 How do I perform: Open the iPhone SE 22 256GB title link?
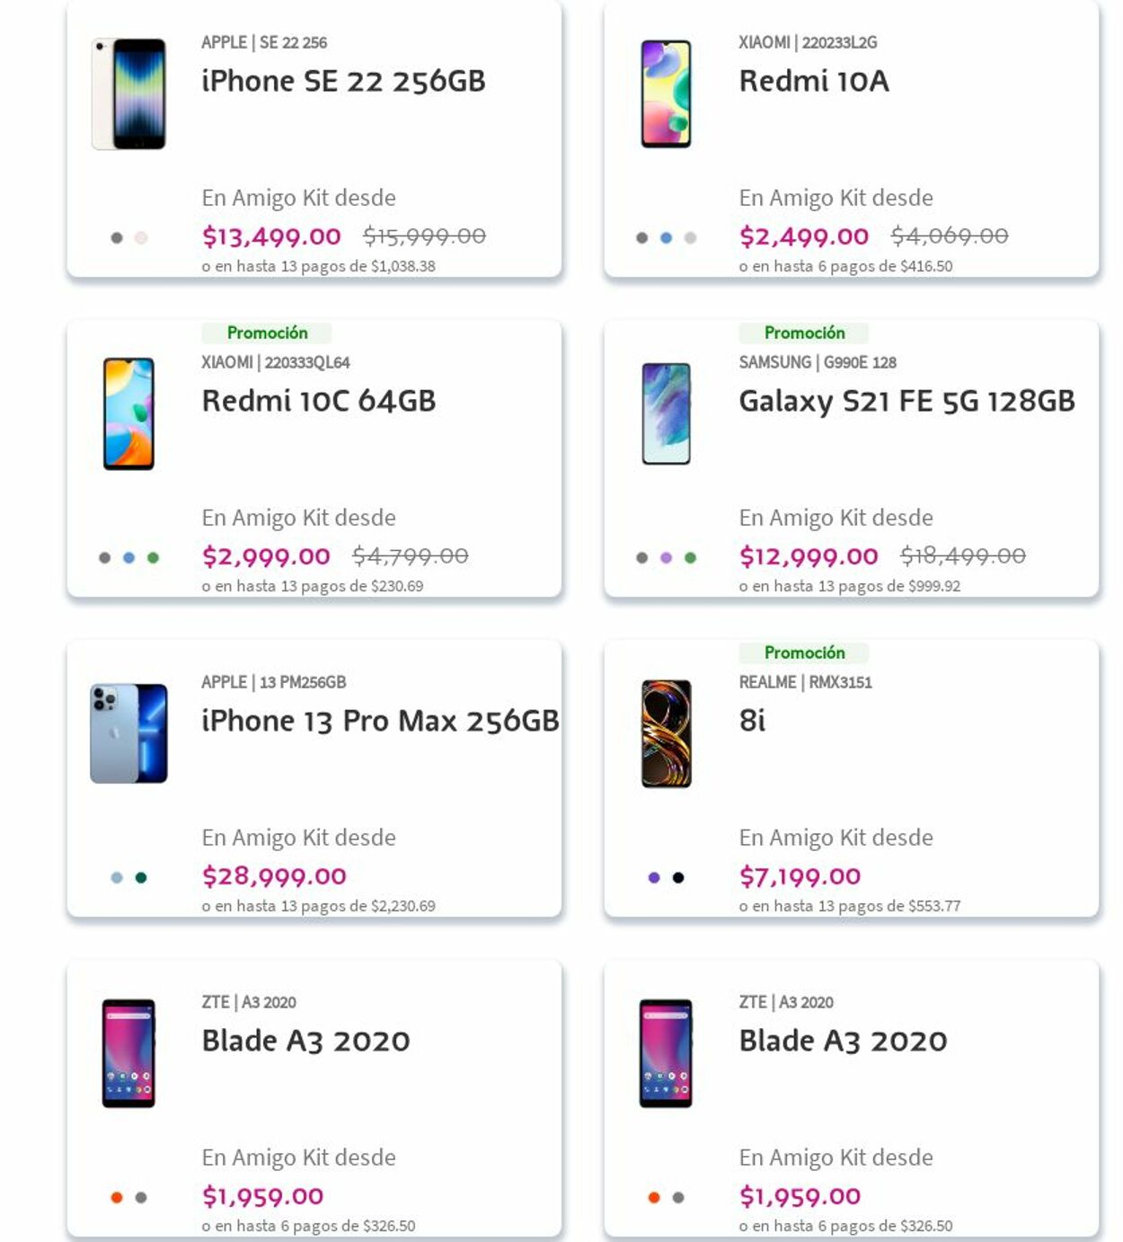tap(343, 82)
